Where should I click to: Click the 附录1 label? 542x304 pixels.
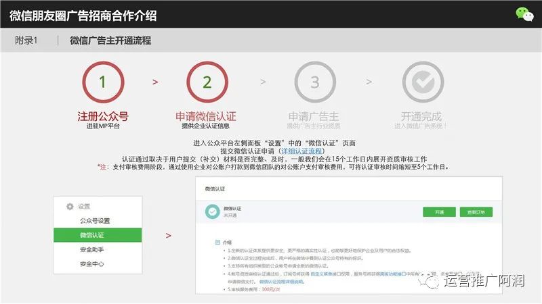(26, 41)
